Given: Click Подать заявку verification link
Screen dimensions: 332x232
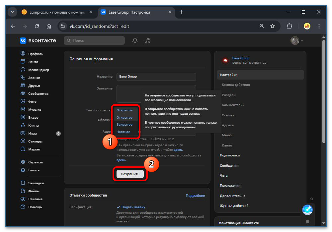Looking at the screenshot, I should point(133,207).
